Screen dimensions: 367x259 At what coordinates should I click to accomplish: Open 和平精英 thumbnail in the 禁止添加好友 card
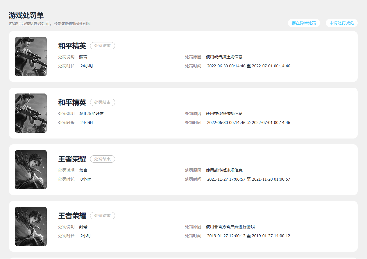pyautogui.click(x=31, y=113)
